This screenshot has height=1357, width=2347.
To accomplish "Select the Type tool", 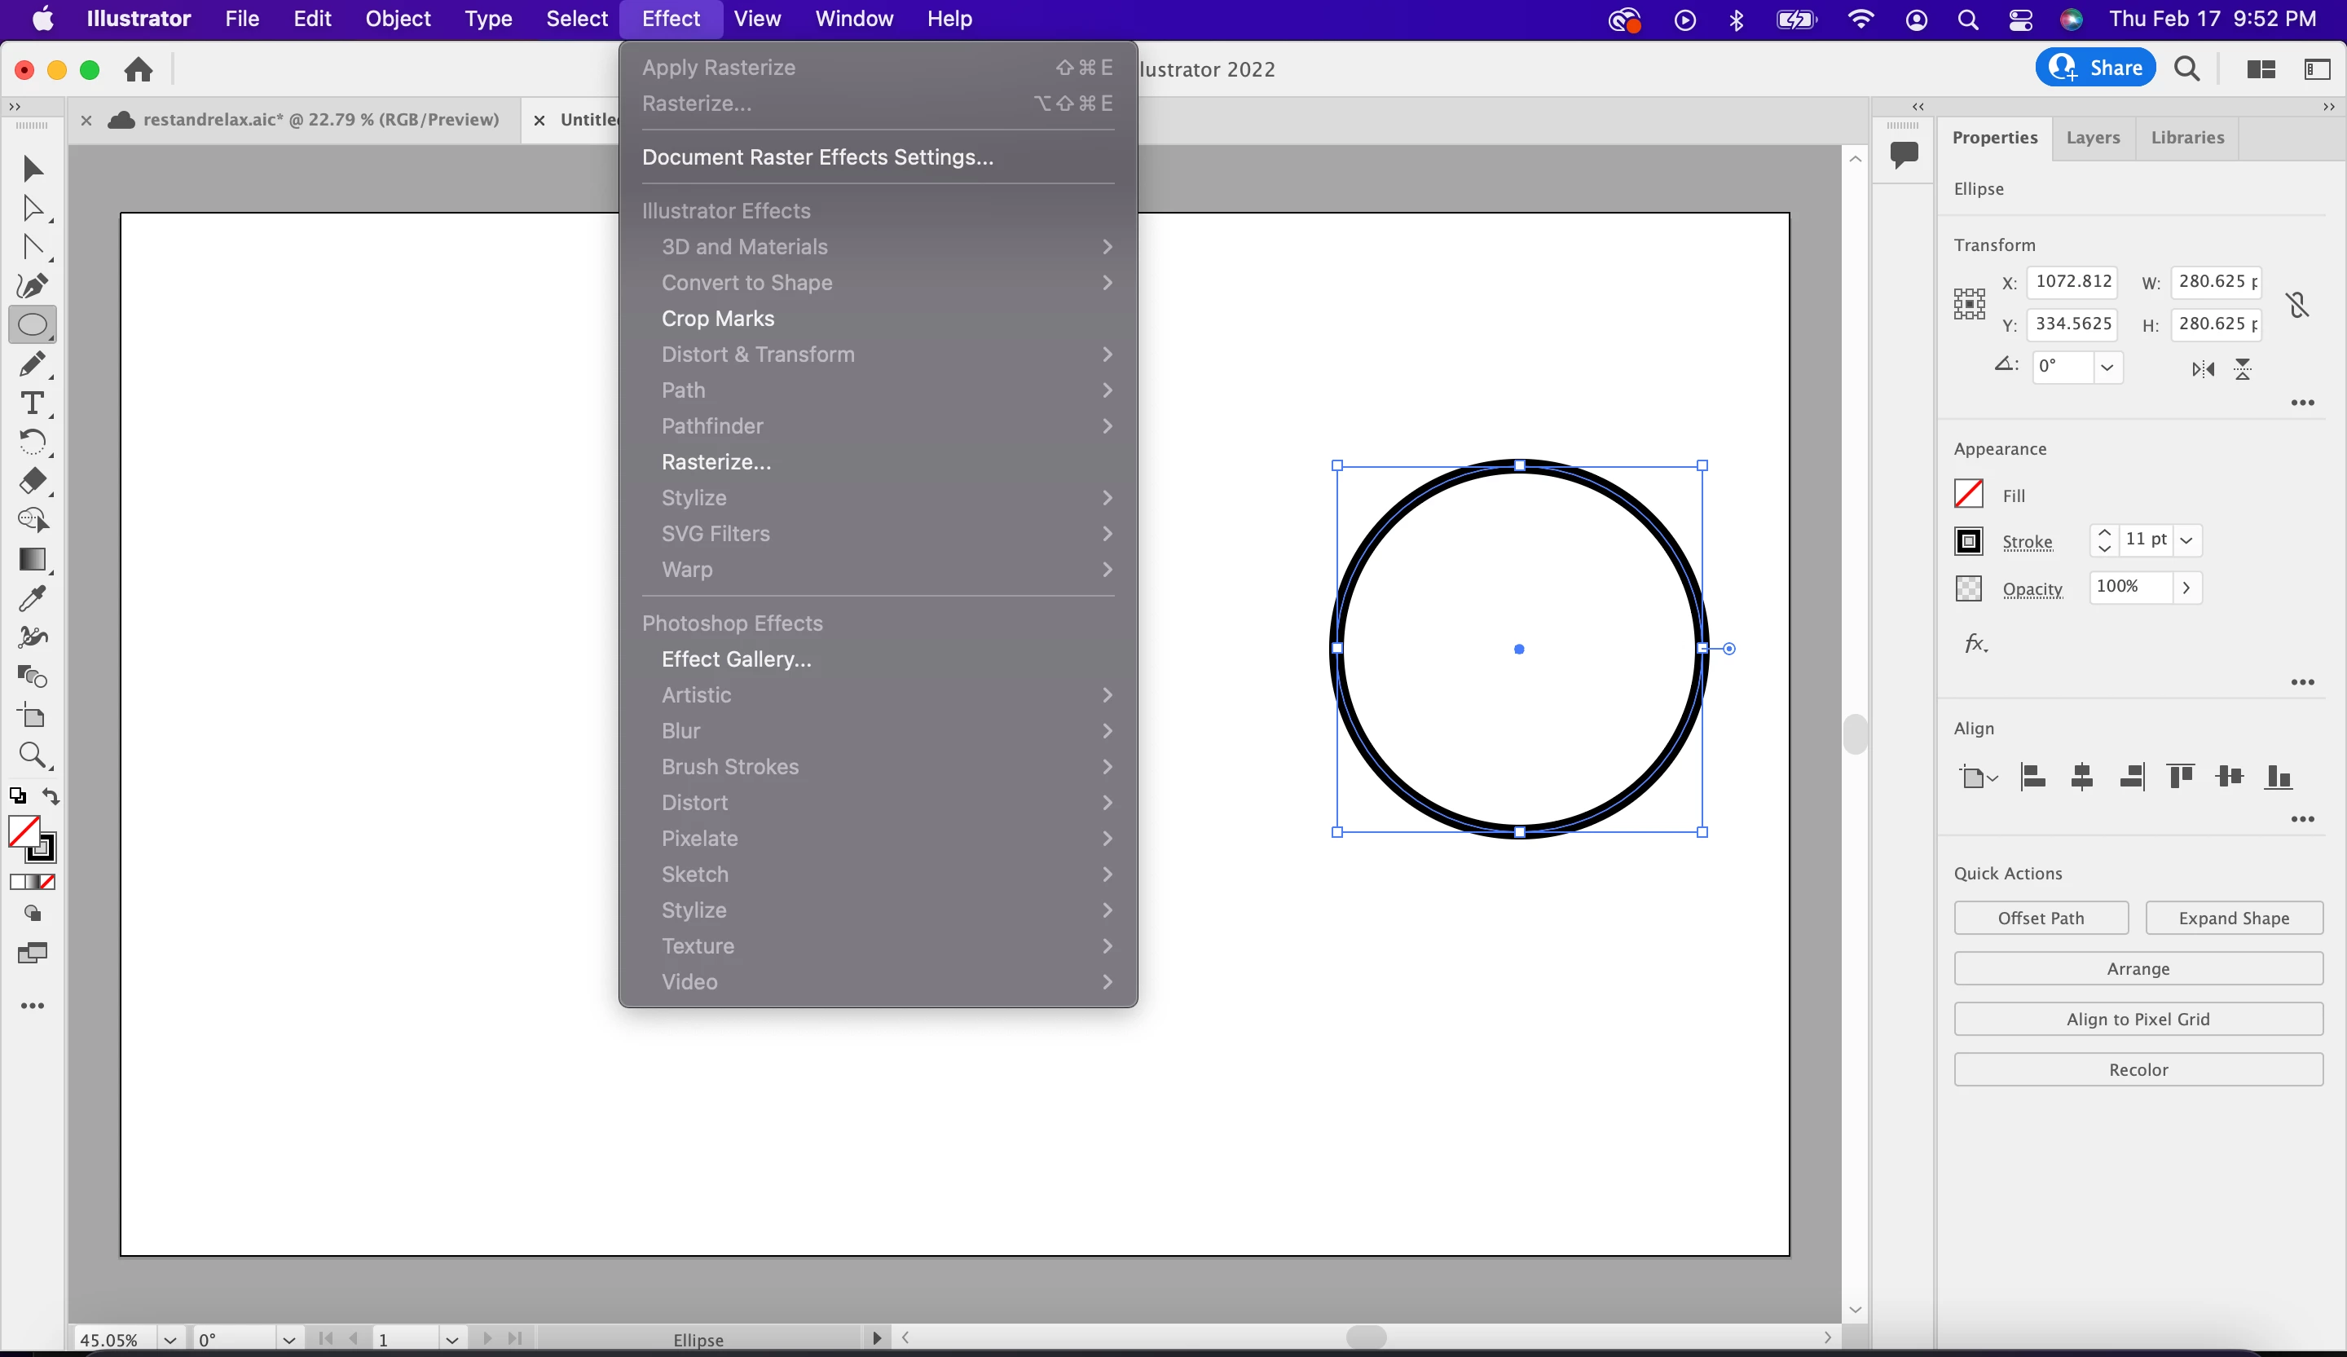I will click(32, 403).
